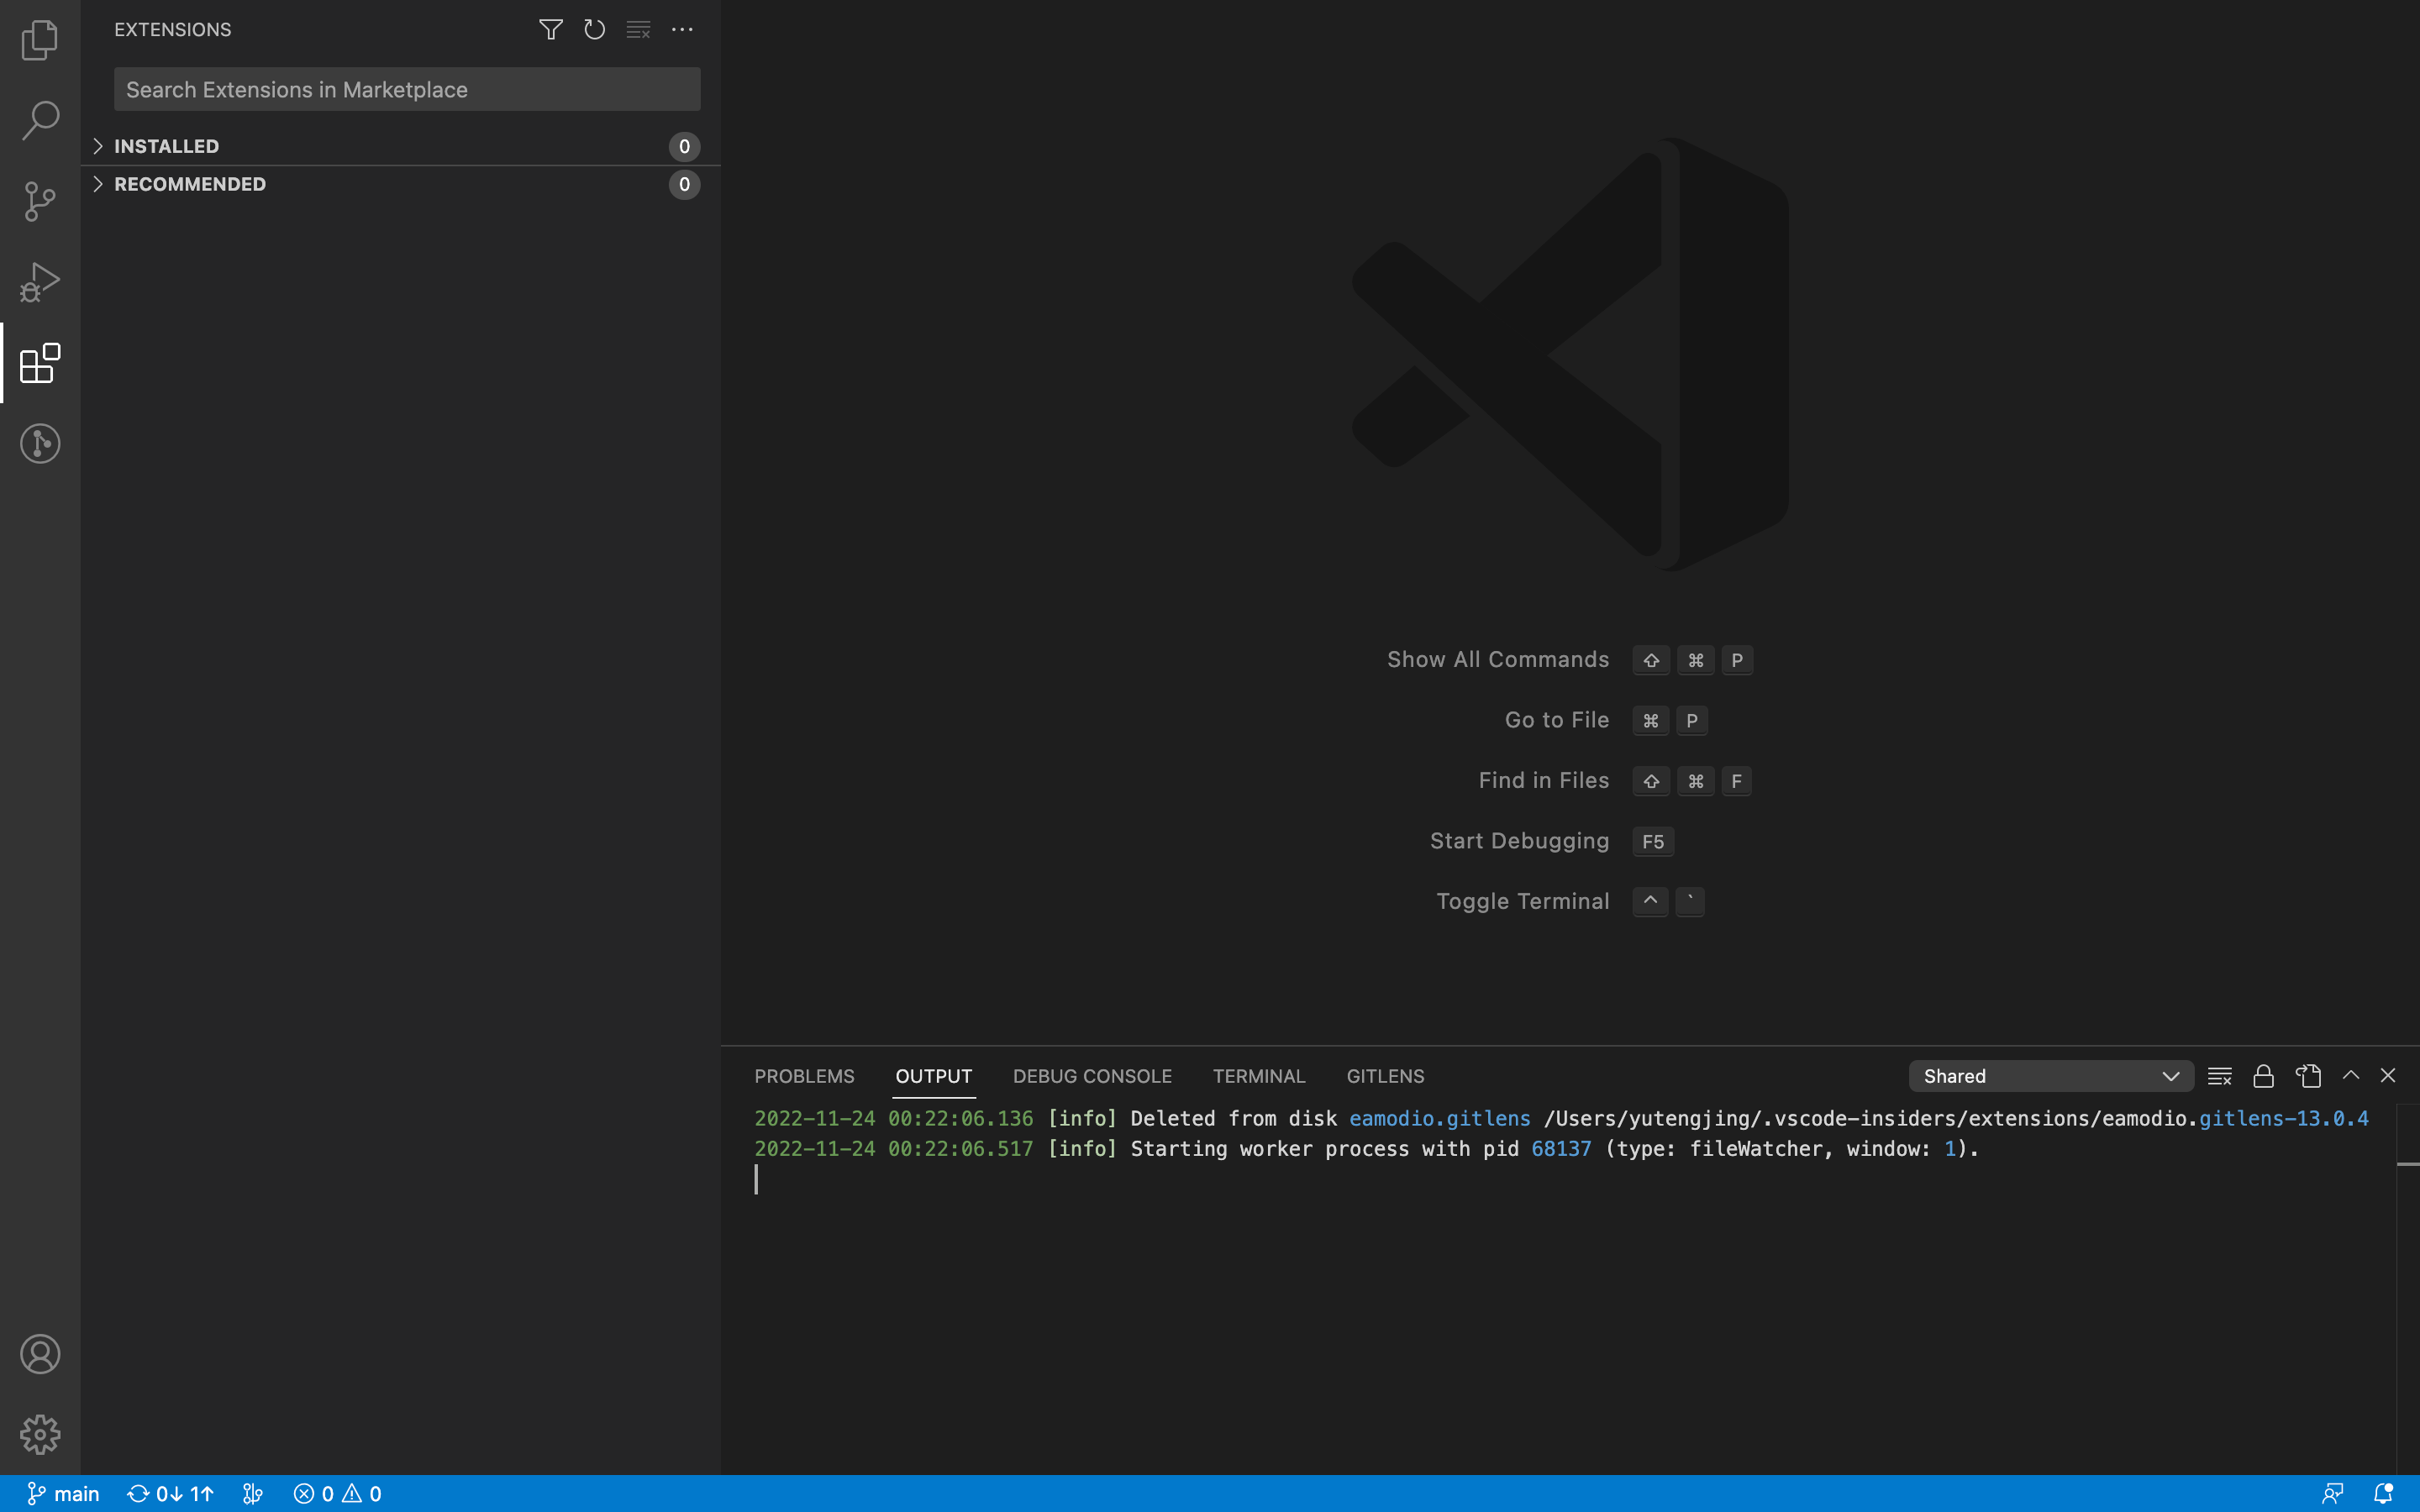Viewport: 2420px width, 1512px height.
Task: Open output in a new editor
Action: tap(2307, 1075)
